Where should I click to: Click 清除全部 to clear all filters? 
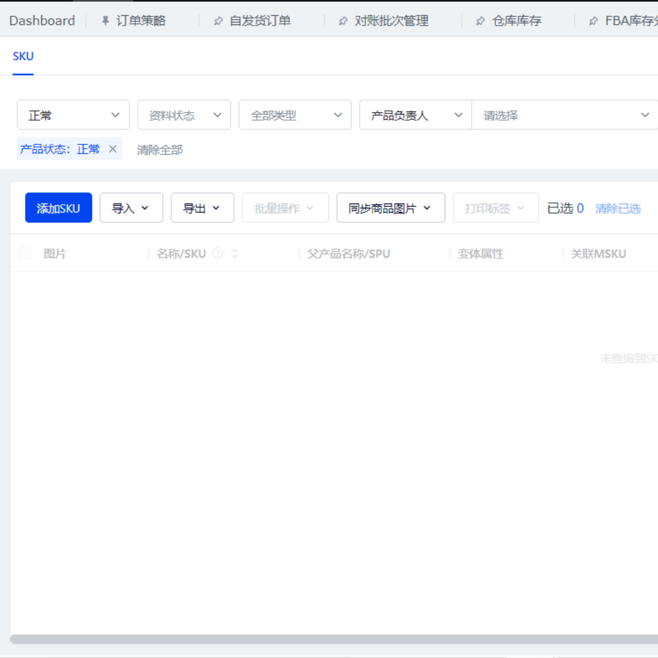coord(160,150)
